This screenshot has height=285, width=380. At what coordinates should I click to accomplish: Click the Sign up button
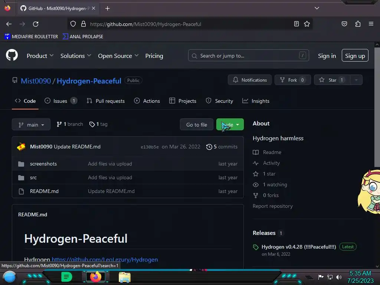point(355,56)
